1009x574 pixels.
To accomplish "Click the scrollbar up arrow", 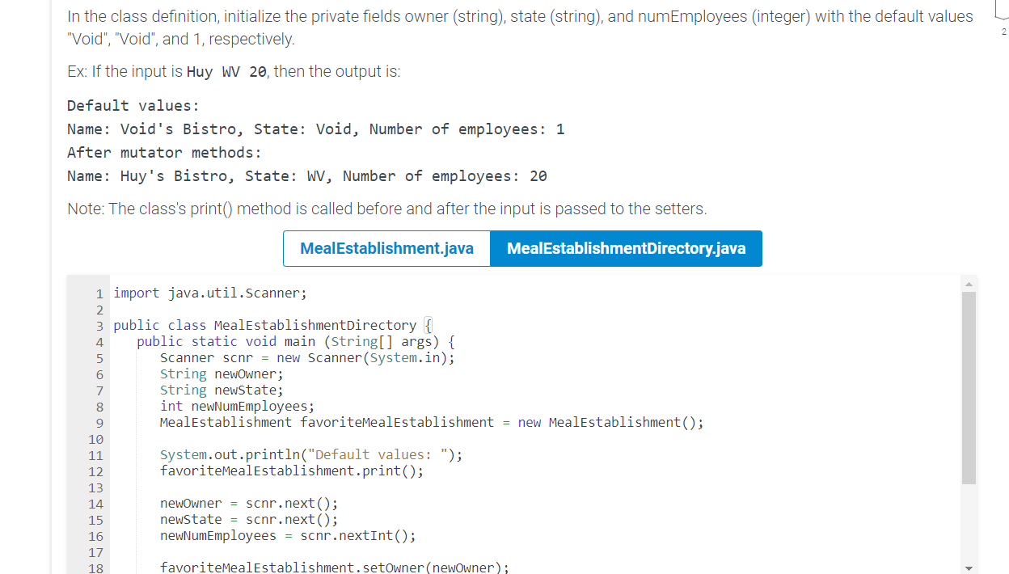I will pos(969,283).
